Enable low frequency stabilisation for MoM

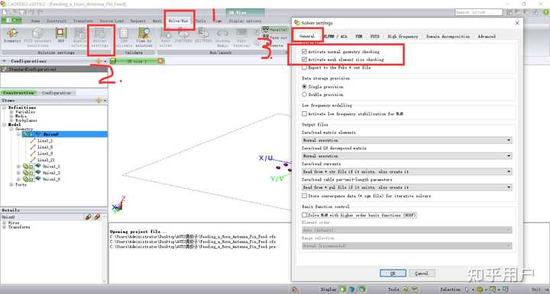[x=304, y=113]
